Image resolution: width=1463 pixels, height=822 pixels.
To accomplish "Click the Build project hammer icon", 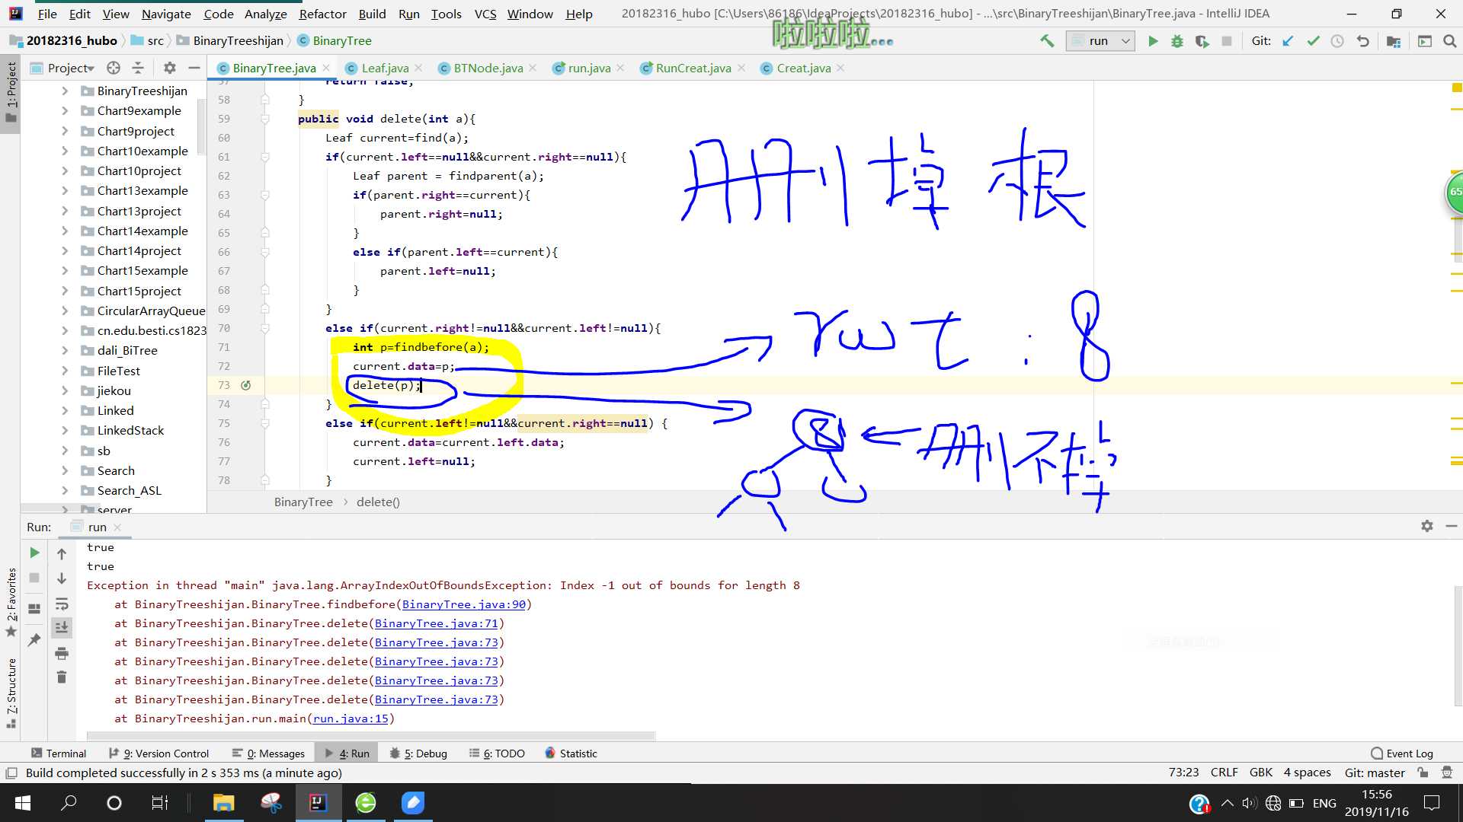I will 1047,41.
